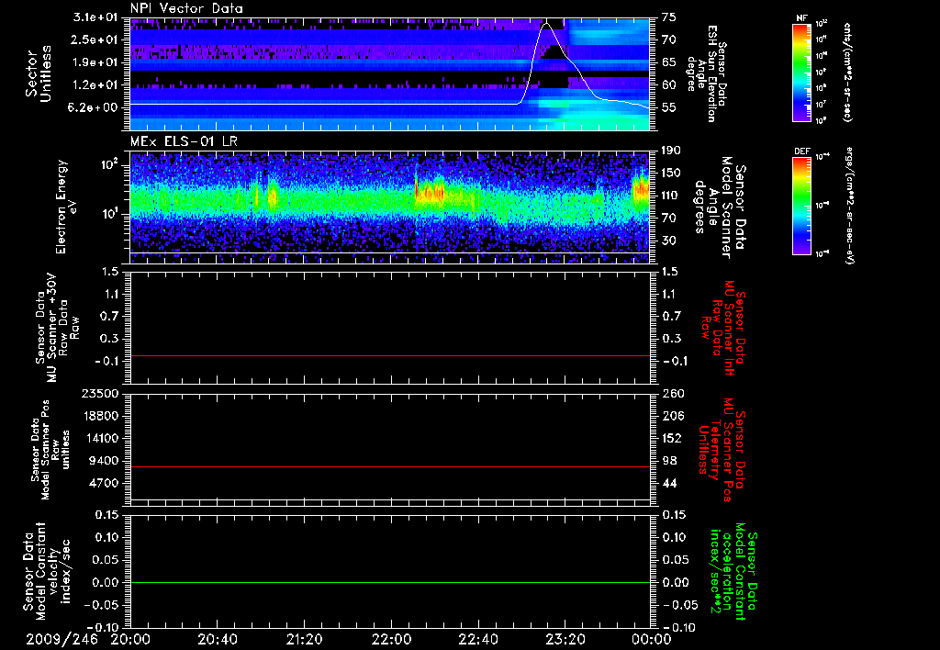Click the '75' sun elevation tick label
This screenshot has height=650, width=940.
(x=668, y=17)
